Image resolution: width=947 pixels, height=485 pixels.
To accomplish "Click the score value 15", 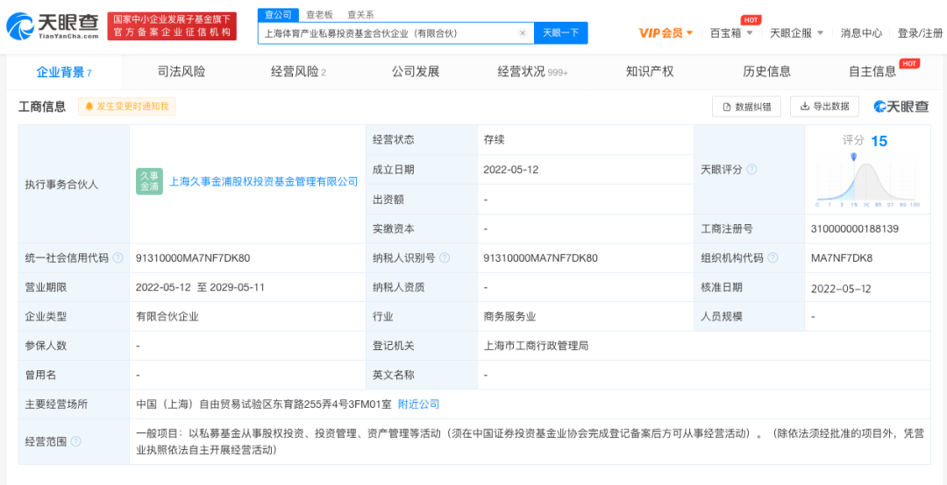I will pyautogui.click(x=879, y=141).
